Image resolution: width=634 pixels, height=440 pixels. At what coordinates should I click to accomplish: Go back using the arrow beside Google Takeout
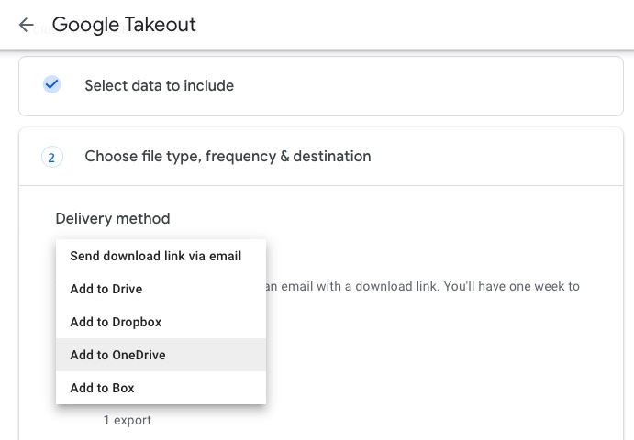point(27,25)
